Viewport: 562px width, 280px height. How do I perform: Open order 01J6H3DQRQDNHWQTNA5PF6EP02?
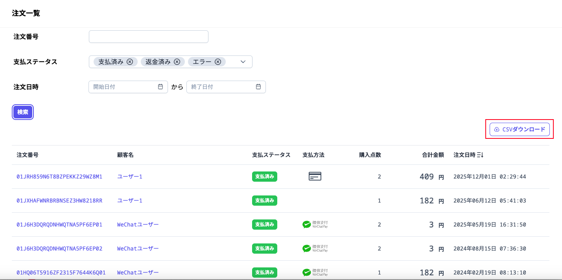click(59, 249)
